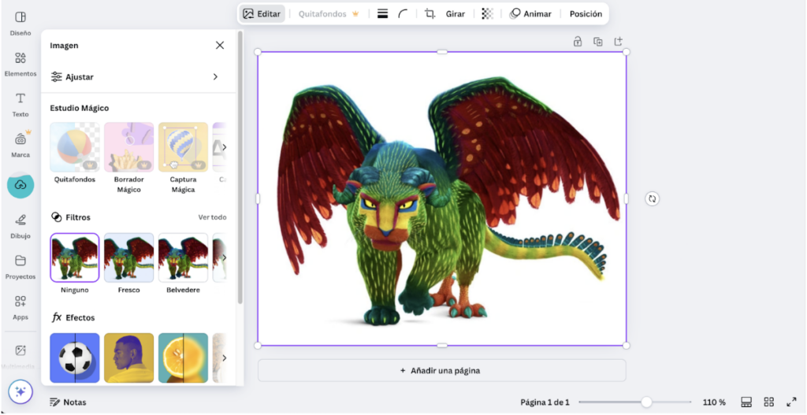This screenshot has width=807, height=415.
Task: Click the rotate handle beside the image
Action: [652, 198]
